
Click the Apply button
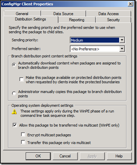click(x=92, y=156)
